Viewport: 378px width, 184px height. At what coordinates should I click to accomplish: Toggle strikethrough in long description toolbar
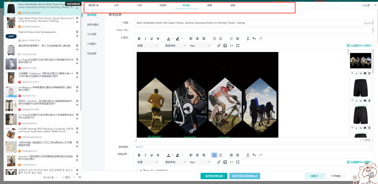pos(158,39)
